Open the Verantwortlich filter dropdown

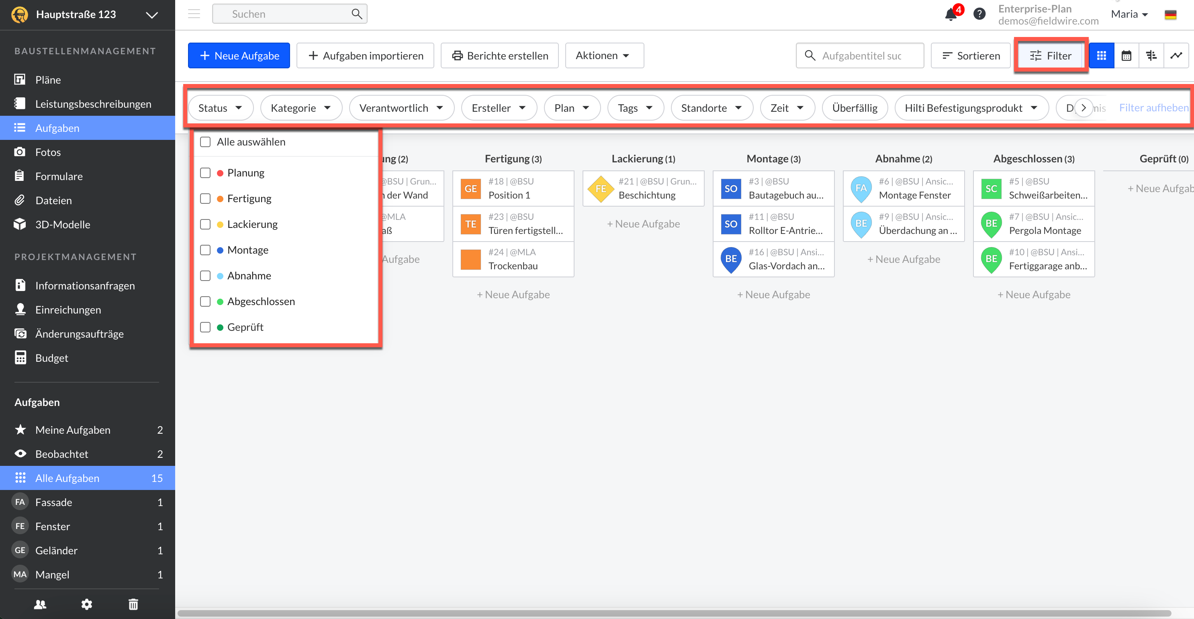401,108
